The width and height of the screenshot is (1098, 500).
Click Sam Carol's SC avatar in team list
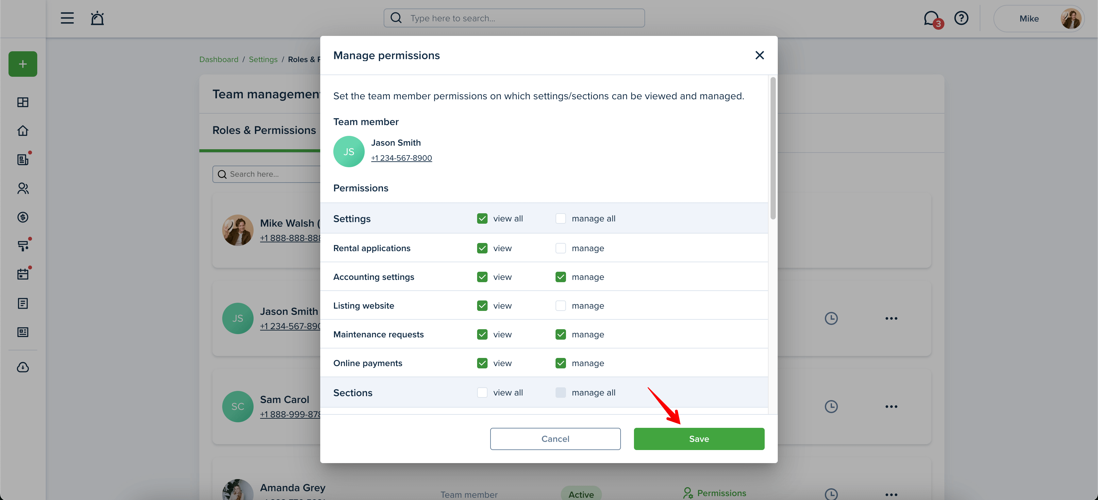[x=238, y=406]
